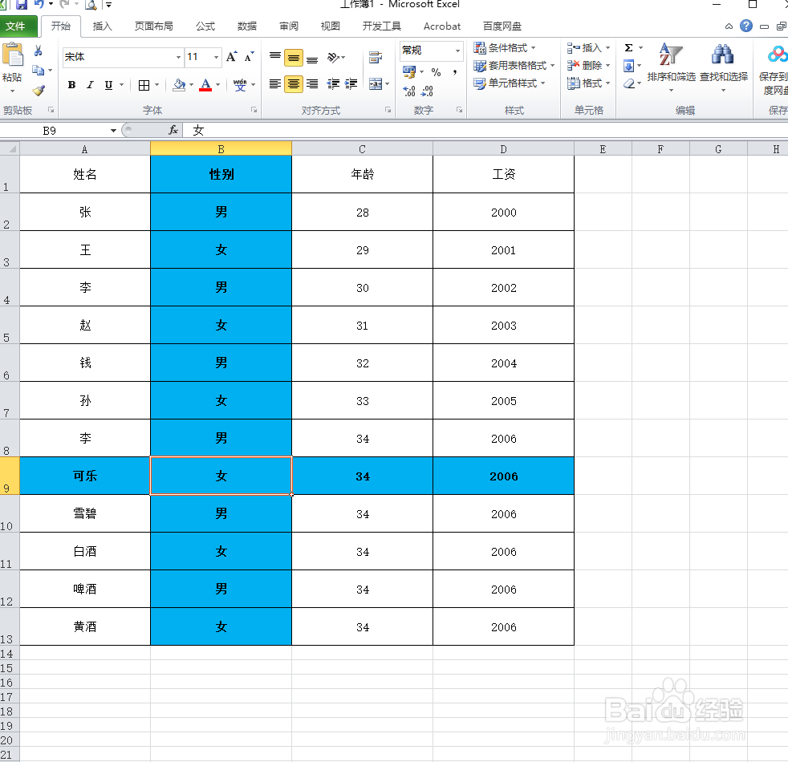
Task: Click the 单元格样式 cell styles button
Action: pos(507,83)
